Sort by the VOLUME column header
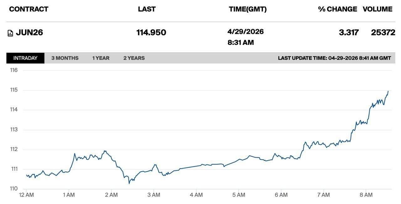 [378, 9]
